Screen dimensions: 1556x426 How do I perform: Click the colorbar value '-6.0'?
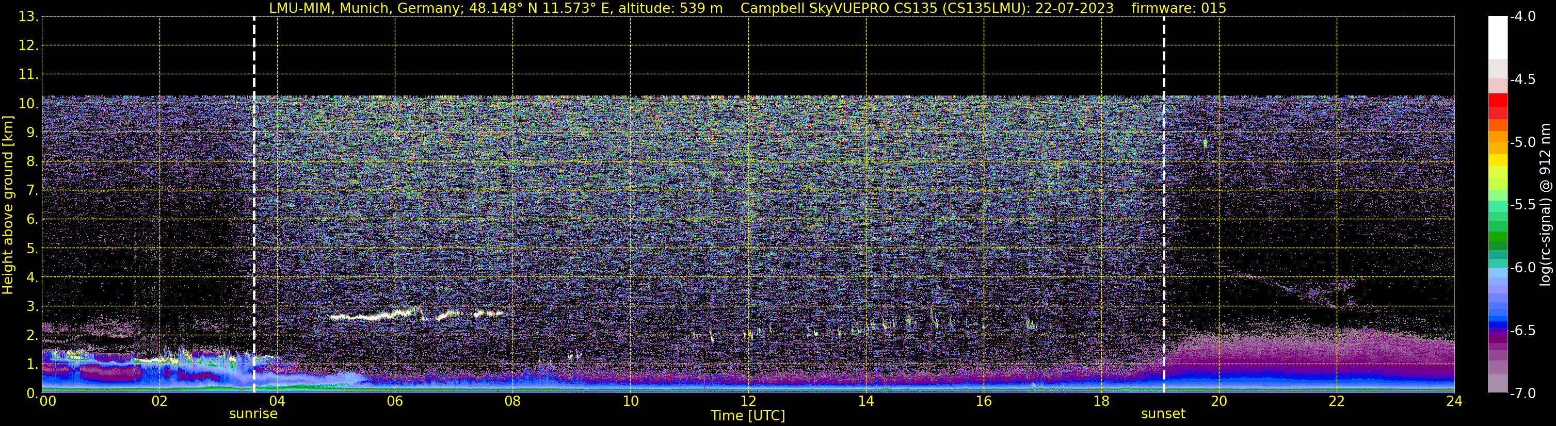pos(1523,267)
